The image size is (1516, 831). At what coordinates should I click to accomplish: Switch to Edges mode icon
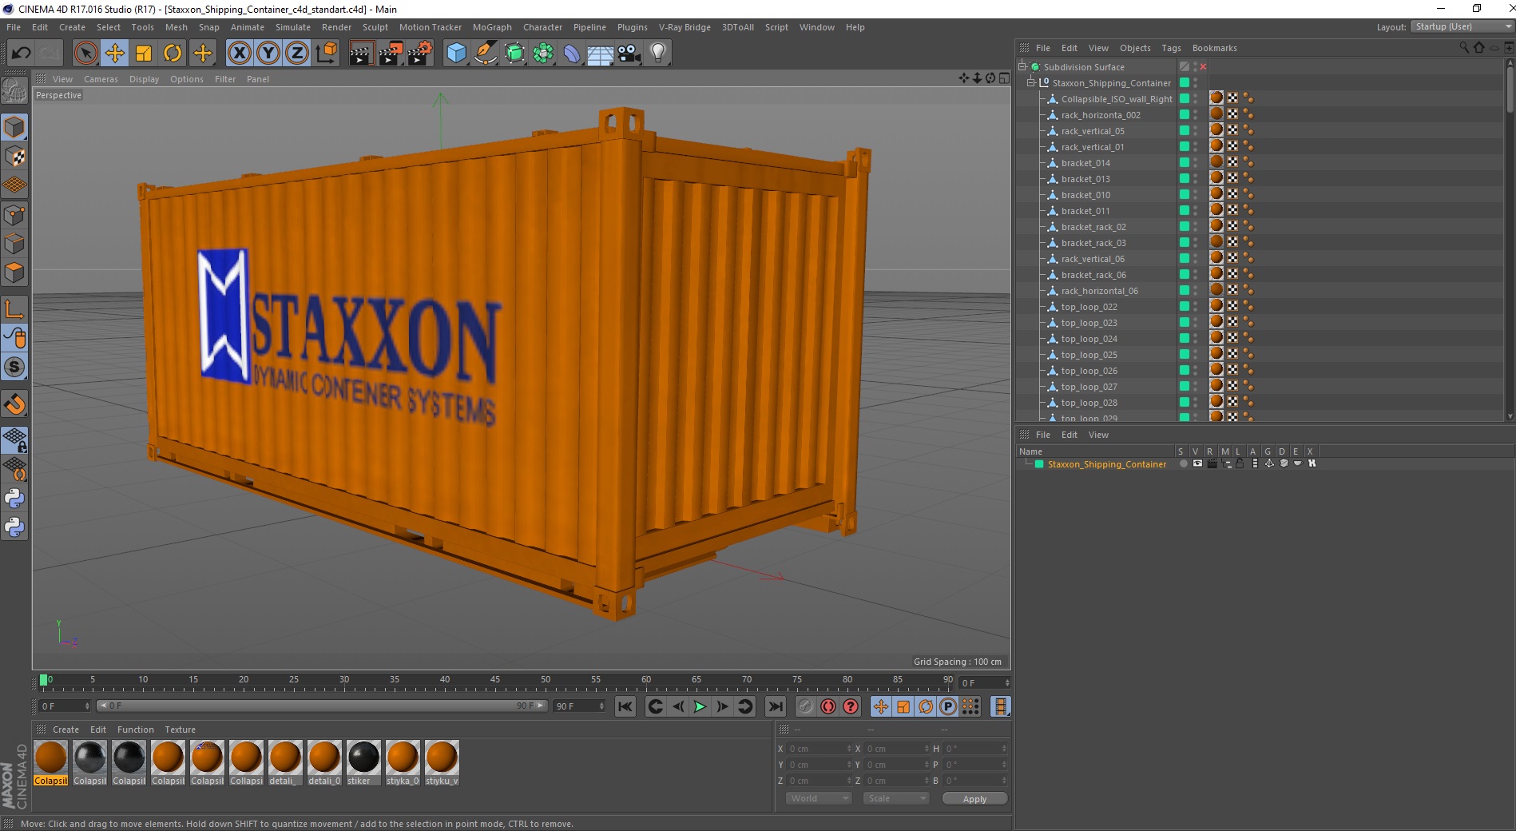coord(14,243)
